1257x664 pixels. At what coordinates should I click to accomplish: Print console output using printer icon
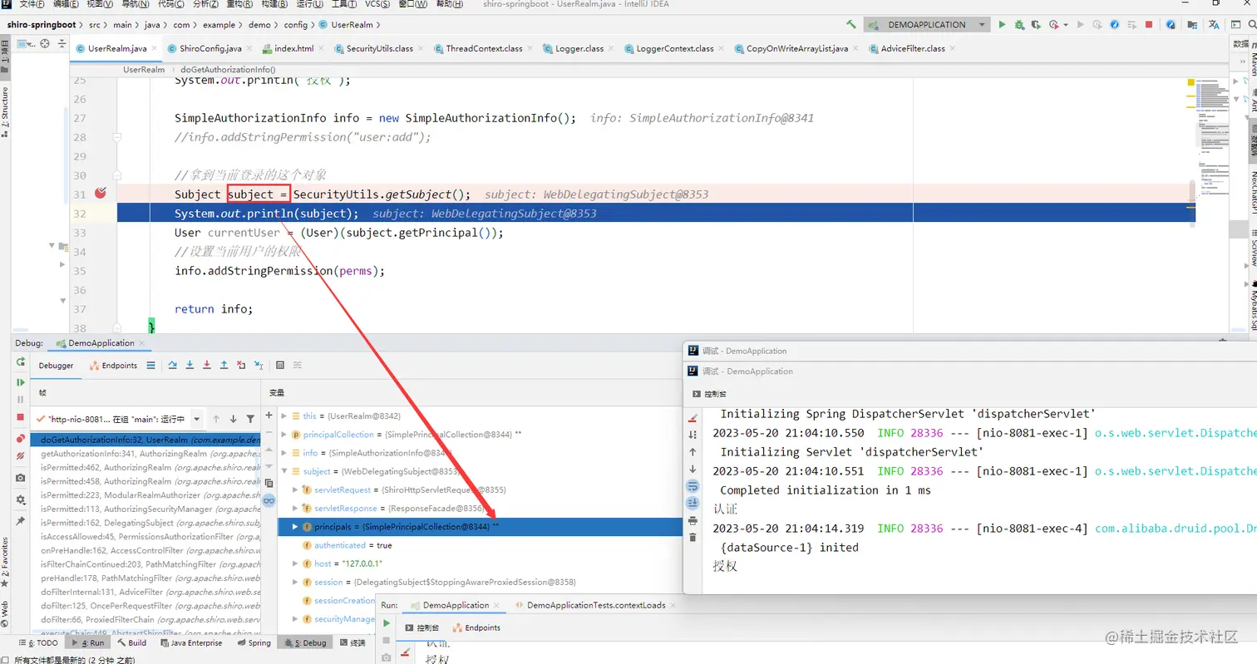pyautogui.click(x=693, y=521)
